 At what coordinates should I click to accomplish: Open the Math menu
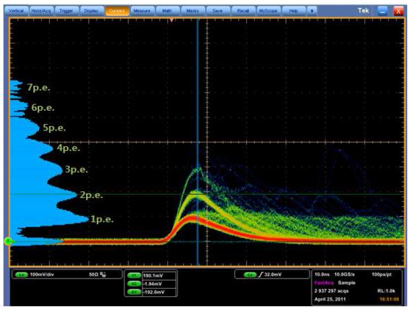coord(167,11)
